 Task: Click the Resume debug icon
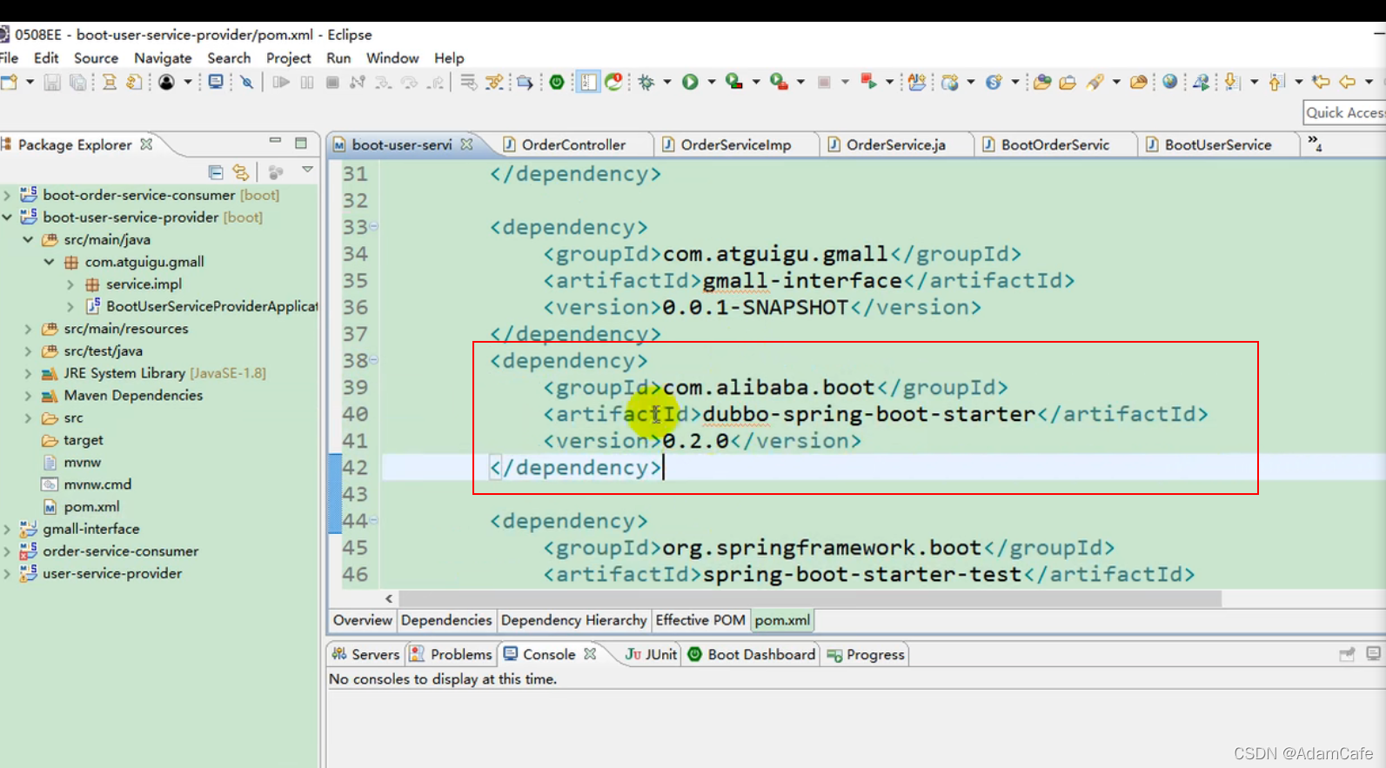(x=281, y=82)
